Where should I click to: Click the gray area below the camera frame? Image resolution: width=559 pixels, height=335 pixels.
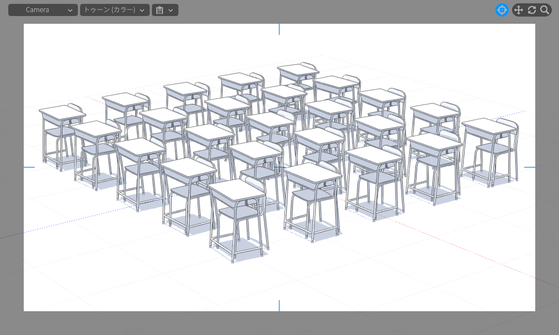click(279, 323)
